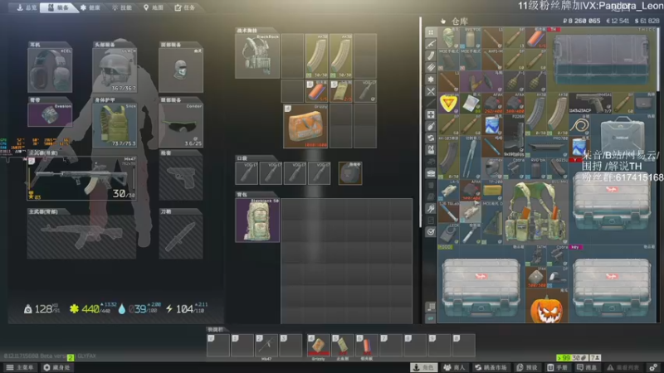Select the yellow triangle armband in stash
The image size is (664, 373).
(448, 103)
